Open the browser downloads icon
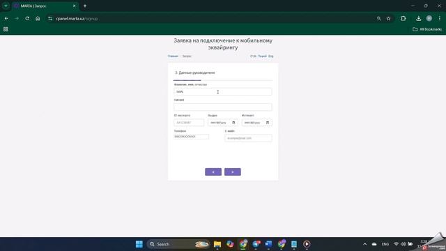 418,19
